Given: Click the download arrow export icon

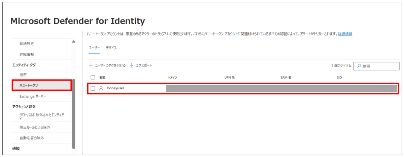Looking at the screenshot, I should [x=132, y=65].
